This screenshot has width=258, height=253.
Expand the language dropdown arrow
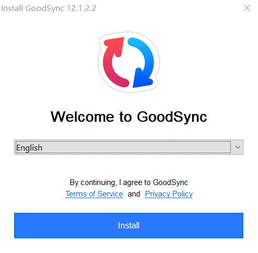(238, 147)
